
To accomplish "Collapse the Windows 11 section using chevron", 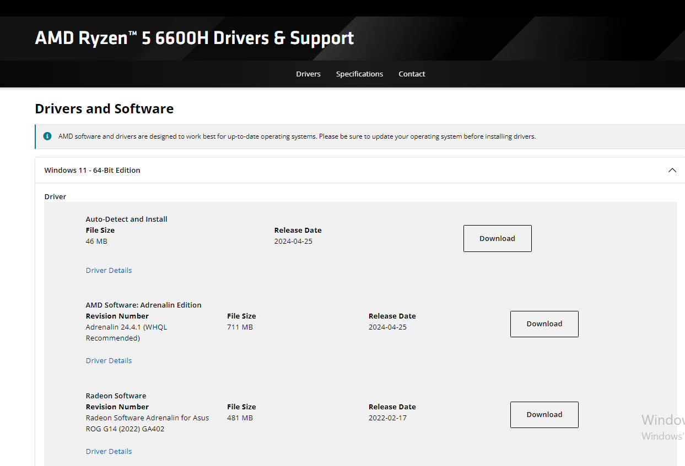I will [672, 170].
